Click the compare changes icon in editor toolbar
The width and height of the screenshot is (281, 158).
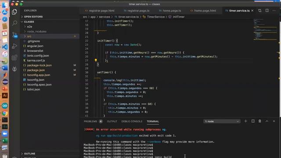[x=259, y=11]
